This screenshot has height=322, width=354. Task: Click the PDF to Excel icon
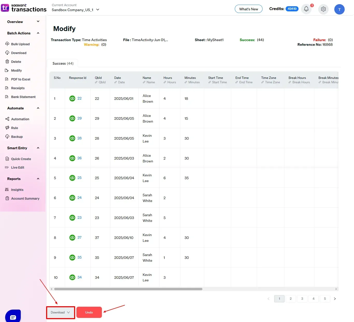pos(7,79)
